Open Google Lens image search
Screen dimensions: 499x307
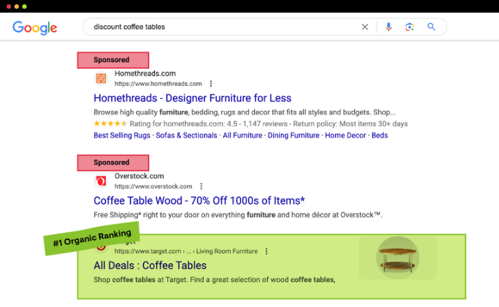pos(409,27)
